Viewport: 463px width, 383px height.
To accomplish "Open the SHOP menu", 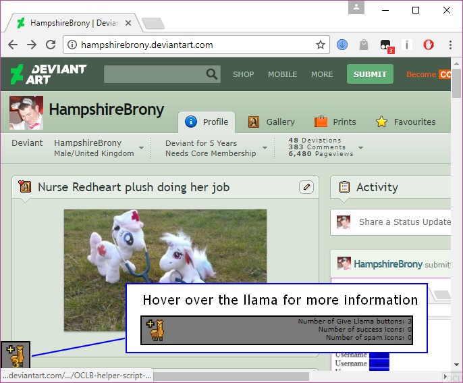I will click(243, 74).
